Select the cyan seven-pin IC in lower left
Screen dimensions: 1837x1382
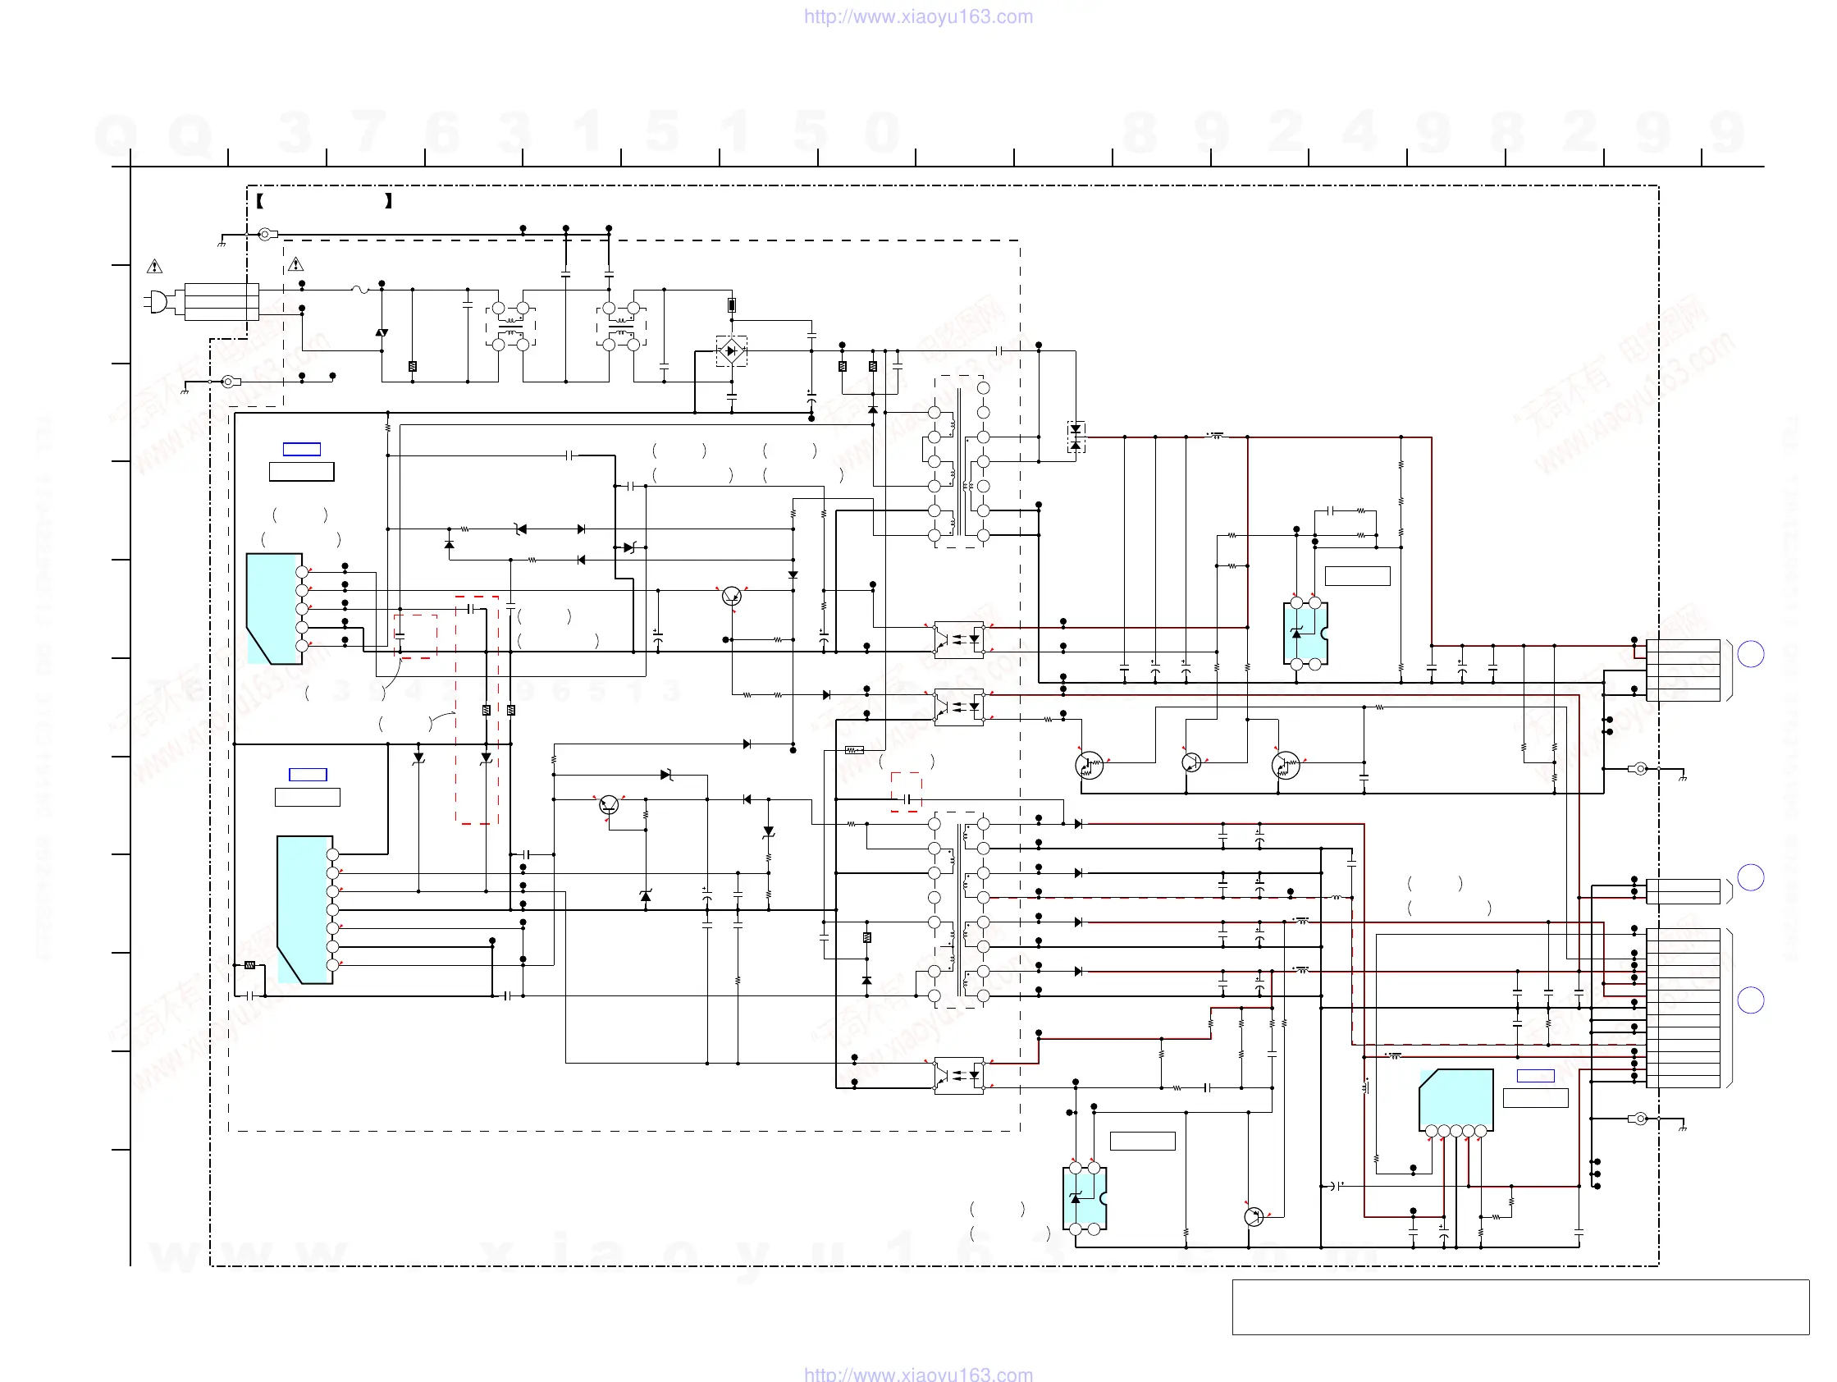[304, 909]
